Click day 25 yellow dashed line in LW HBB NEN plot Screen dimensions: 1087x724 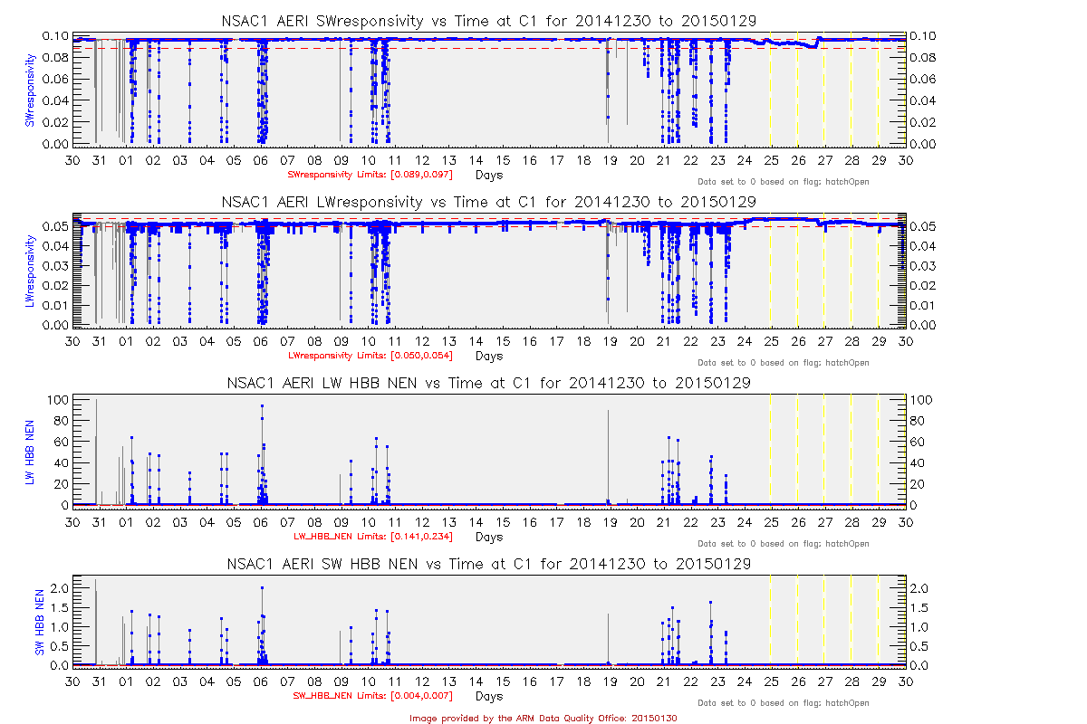770,452
